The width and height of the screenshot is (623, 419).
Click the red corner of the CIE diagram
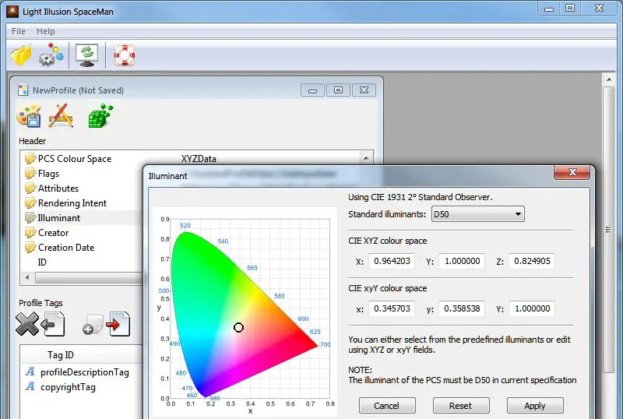coord(306,343)
